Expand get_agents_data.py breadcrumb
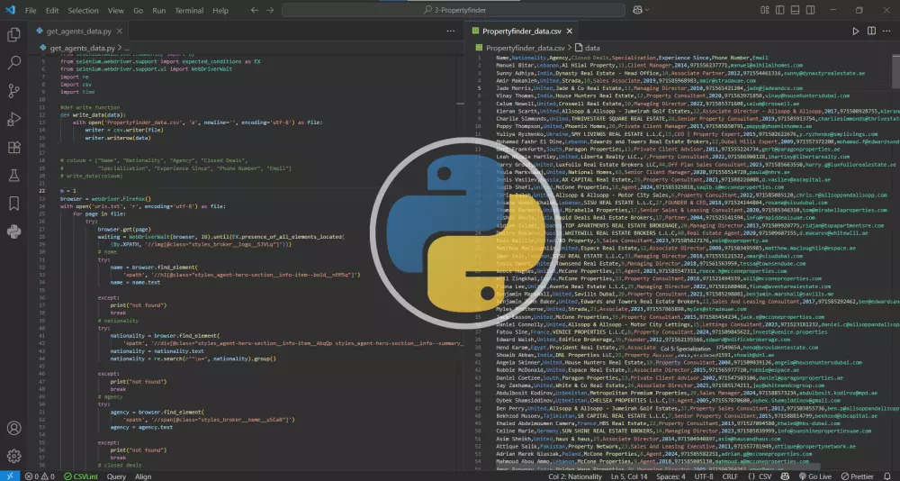This screenshot has height=481, width=900. (82, 49)
